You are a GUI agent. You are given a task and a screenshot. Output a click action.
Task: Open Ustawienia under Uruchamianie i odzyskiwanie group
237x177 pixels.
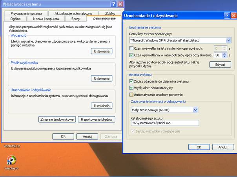(x=102, y=106)
